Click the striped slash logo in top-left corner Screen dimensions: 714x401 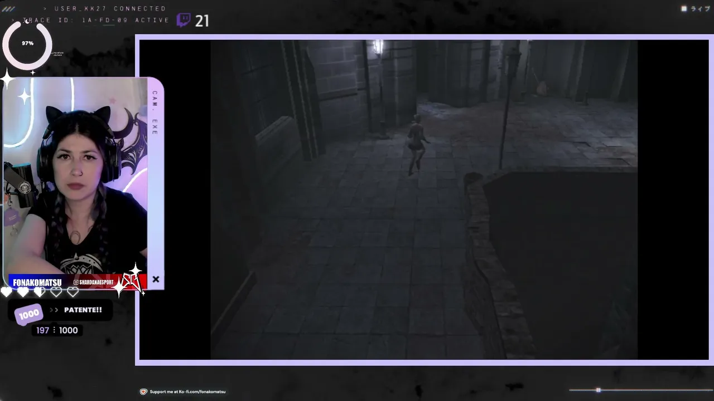click(x=8, y=9)
